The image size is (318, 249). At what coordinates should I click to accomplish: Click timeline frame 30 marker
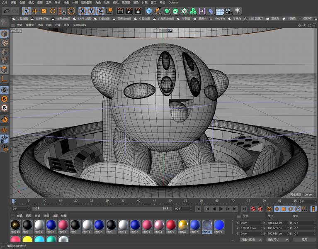tap(107, 200)
